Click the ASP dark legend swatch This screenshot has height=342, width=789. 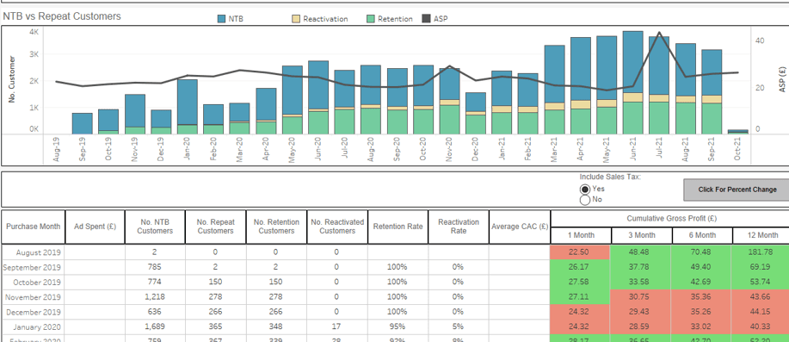pos(425,19)
